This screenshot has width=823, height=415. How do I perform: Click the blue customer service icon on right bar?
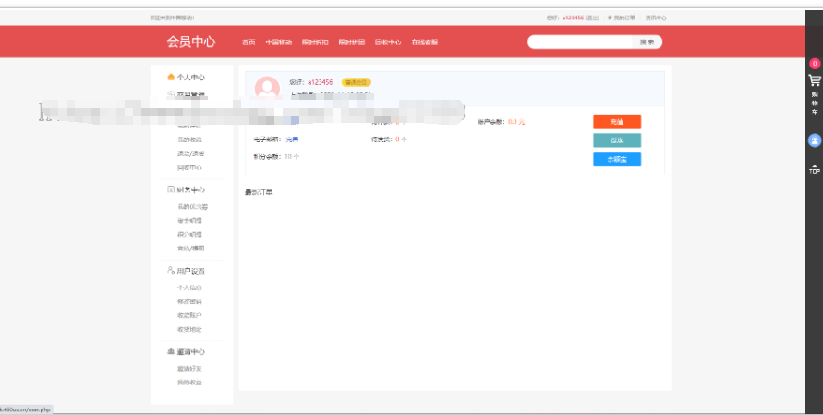(x=814, y=140)
